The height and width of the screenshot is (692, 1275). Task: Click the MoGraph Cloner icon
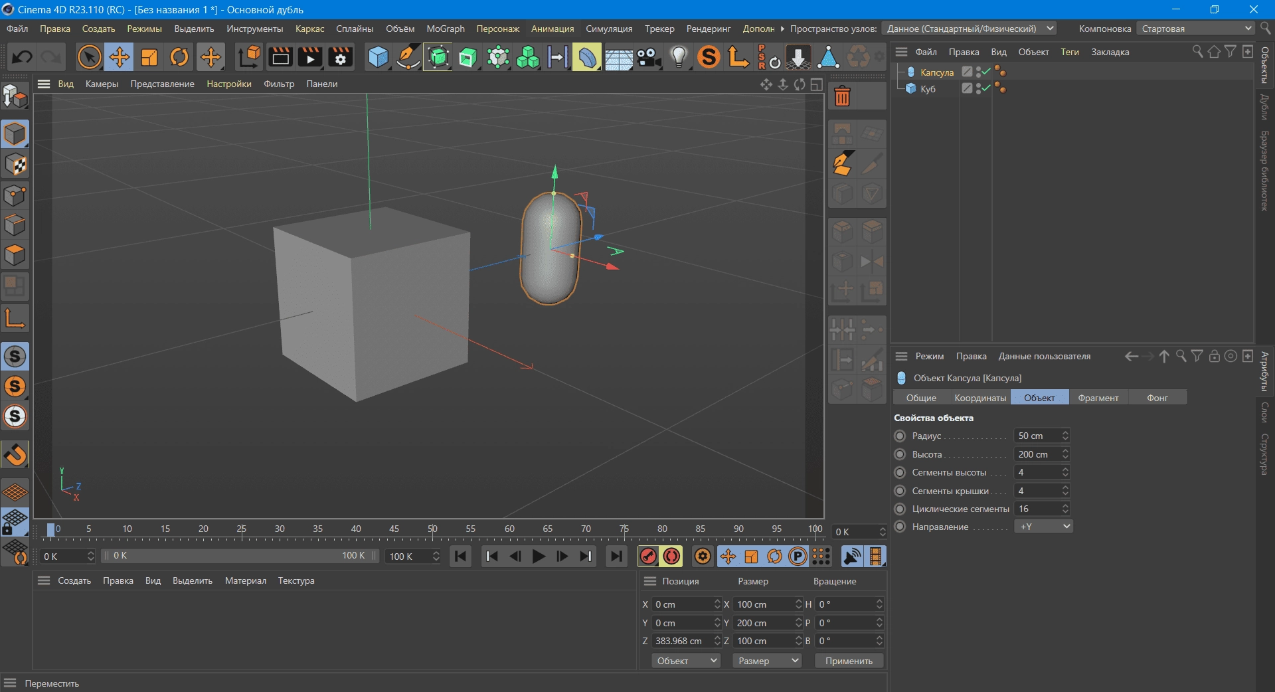(x=528, y=57)
